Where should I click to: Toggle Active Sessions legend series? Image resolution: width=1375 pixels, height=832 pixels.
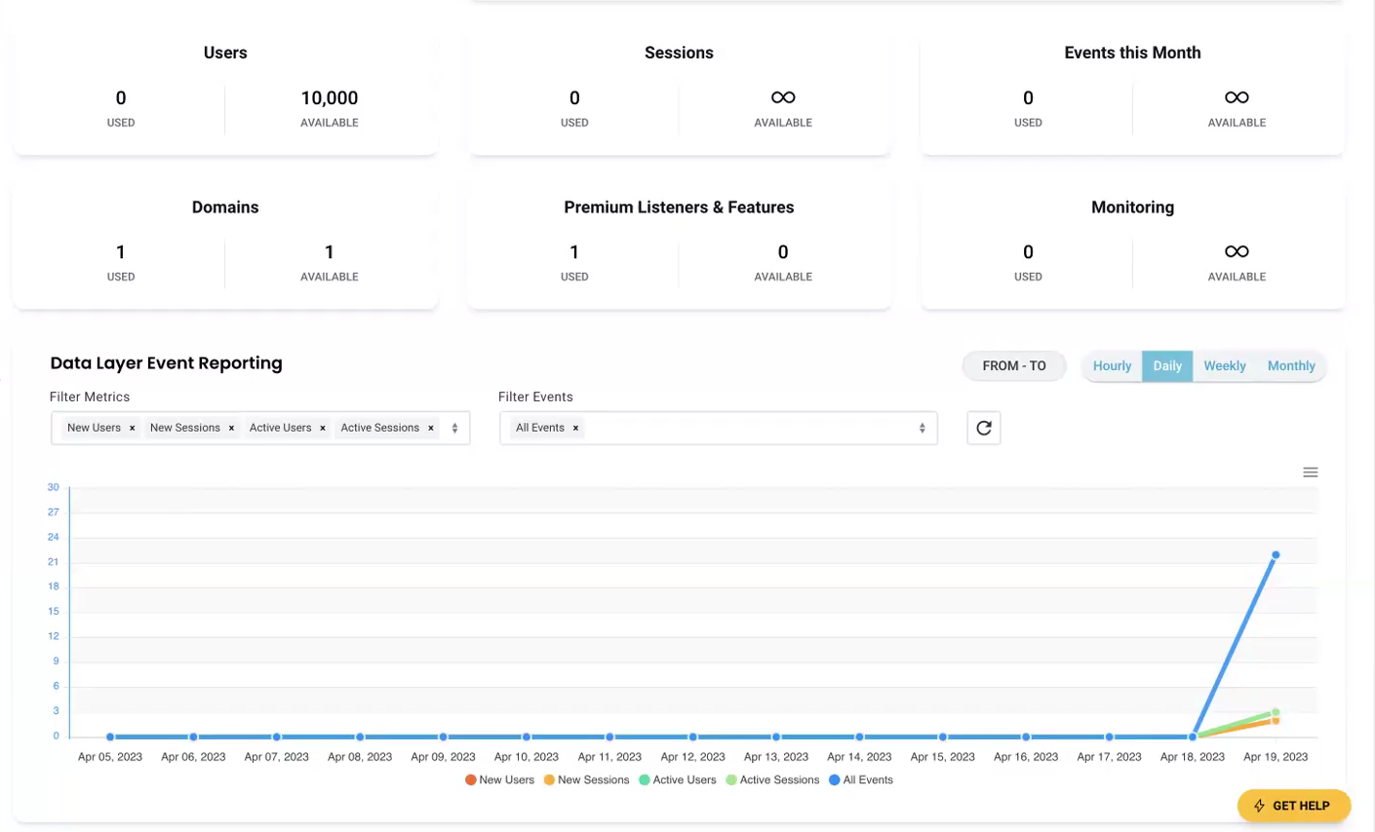pyautogui.click(x=772, y=780)
